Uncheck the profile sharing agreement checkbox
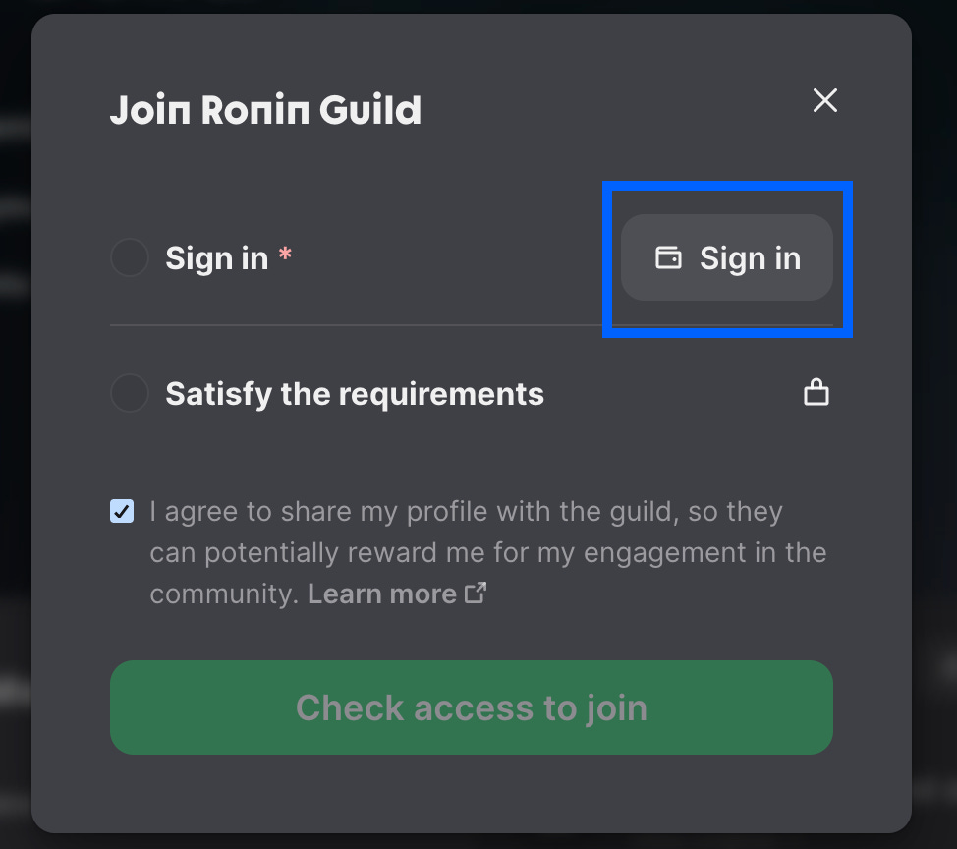 (x=121, y=511)
